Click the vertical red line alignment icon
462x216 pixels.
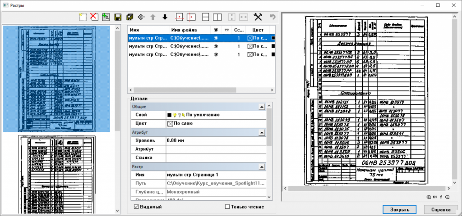(191, 17)
